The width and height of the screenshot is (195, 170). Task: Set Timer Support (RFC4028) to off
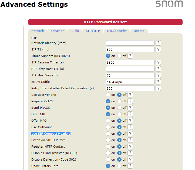(119, 56)
